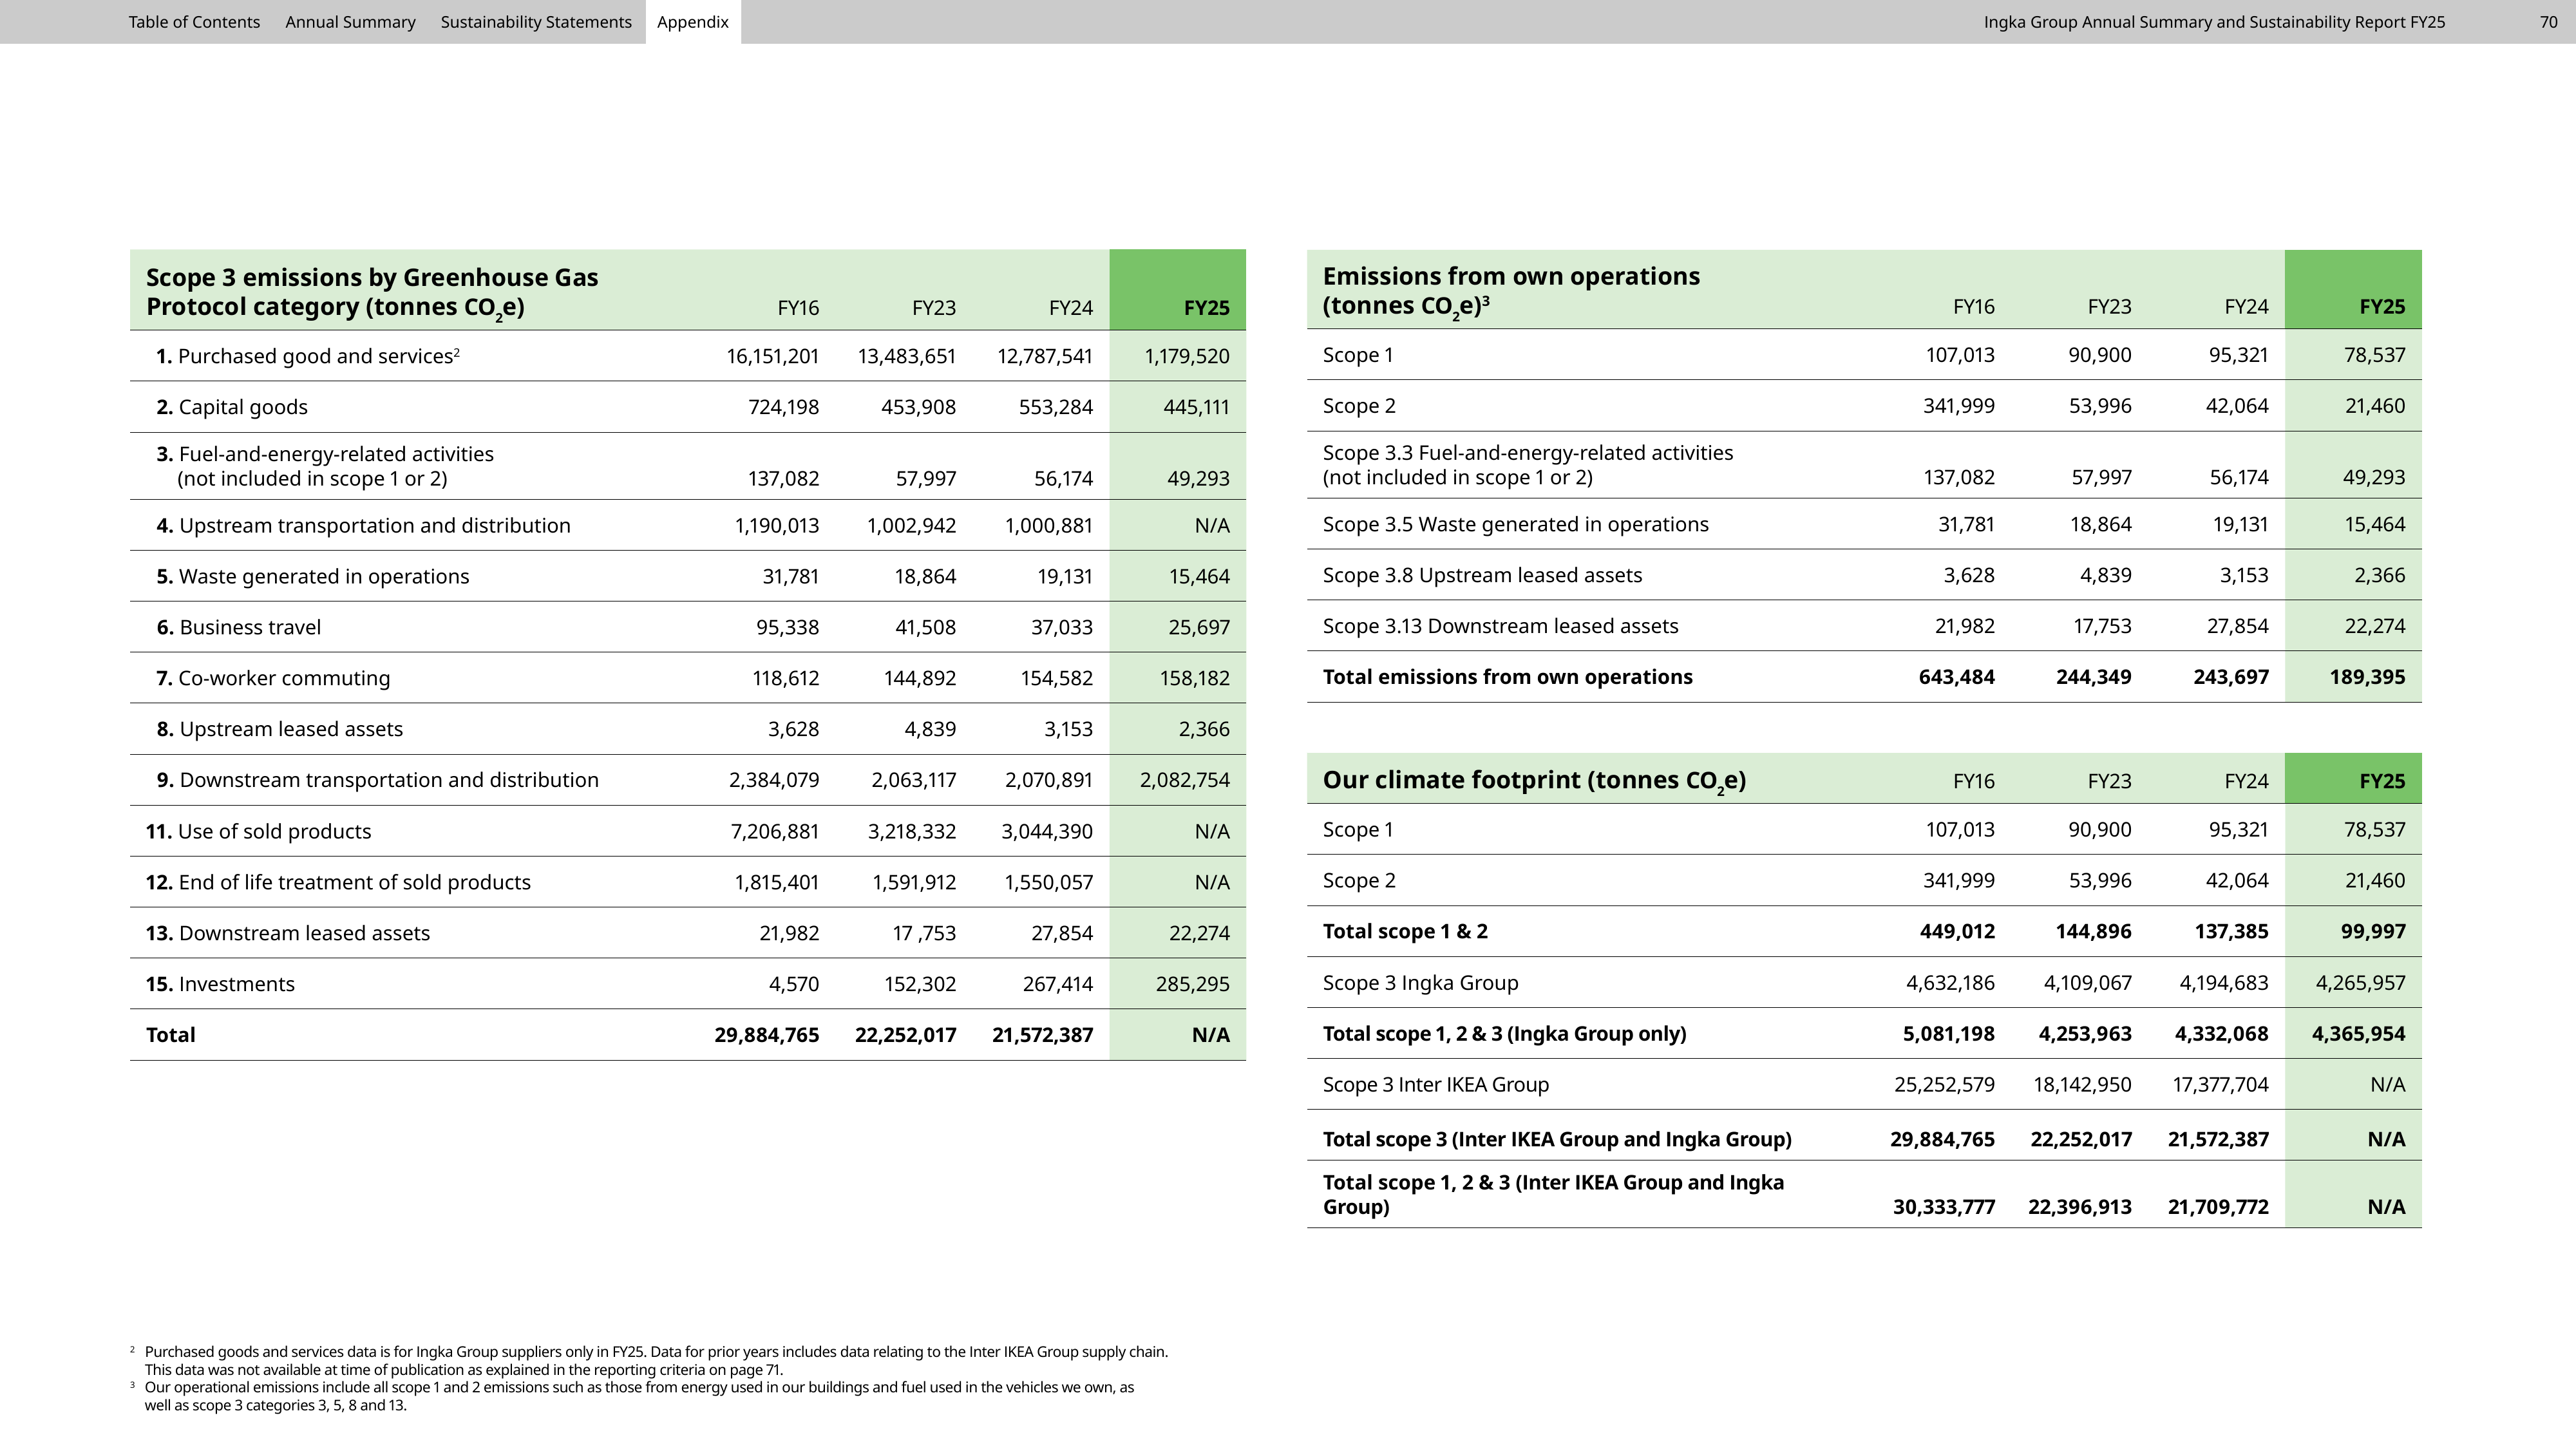Click value 99,997 for Total scope 1 & 2
This screenshot has width=2576, height=1449.
click(x=2373, y=931)
